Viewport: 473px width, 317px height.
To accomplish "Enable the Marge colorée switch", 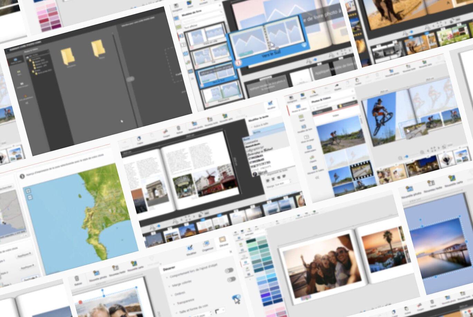I will pyautogui.click(x=231, y=279).
